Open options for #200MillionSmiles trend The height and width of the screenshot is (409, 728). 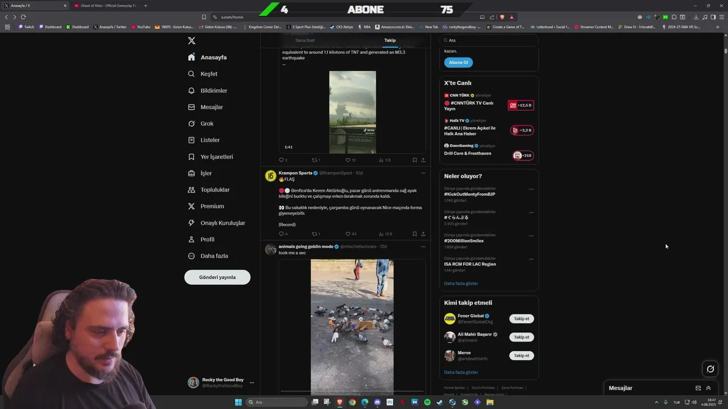[x=531, y=236]
